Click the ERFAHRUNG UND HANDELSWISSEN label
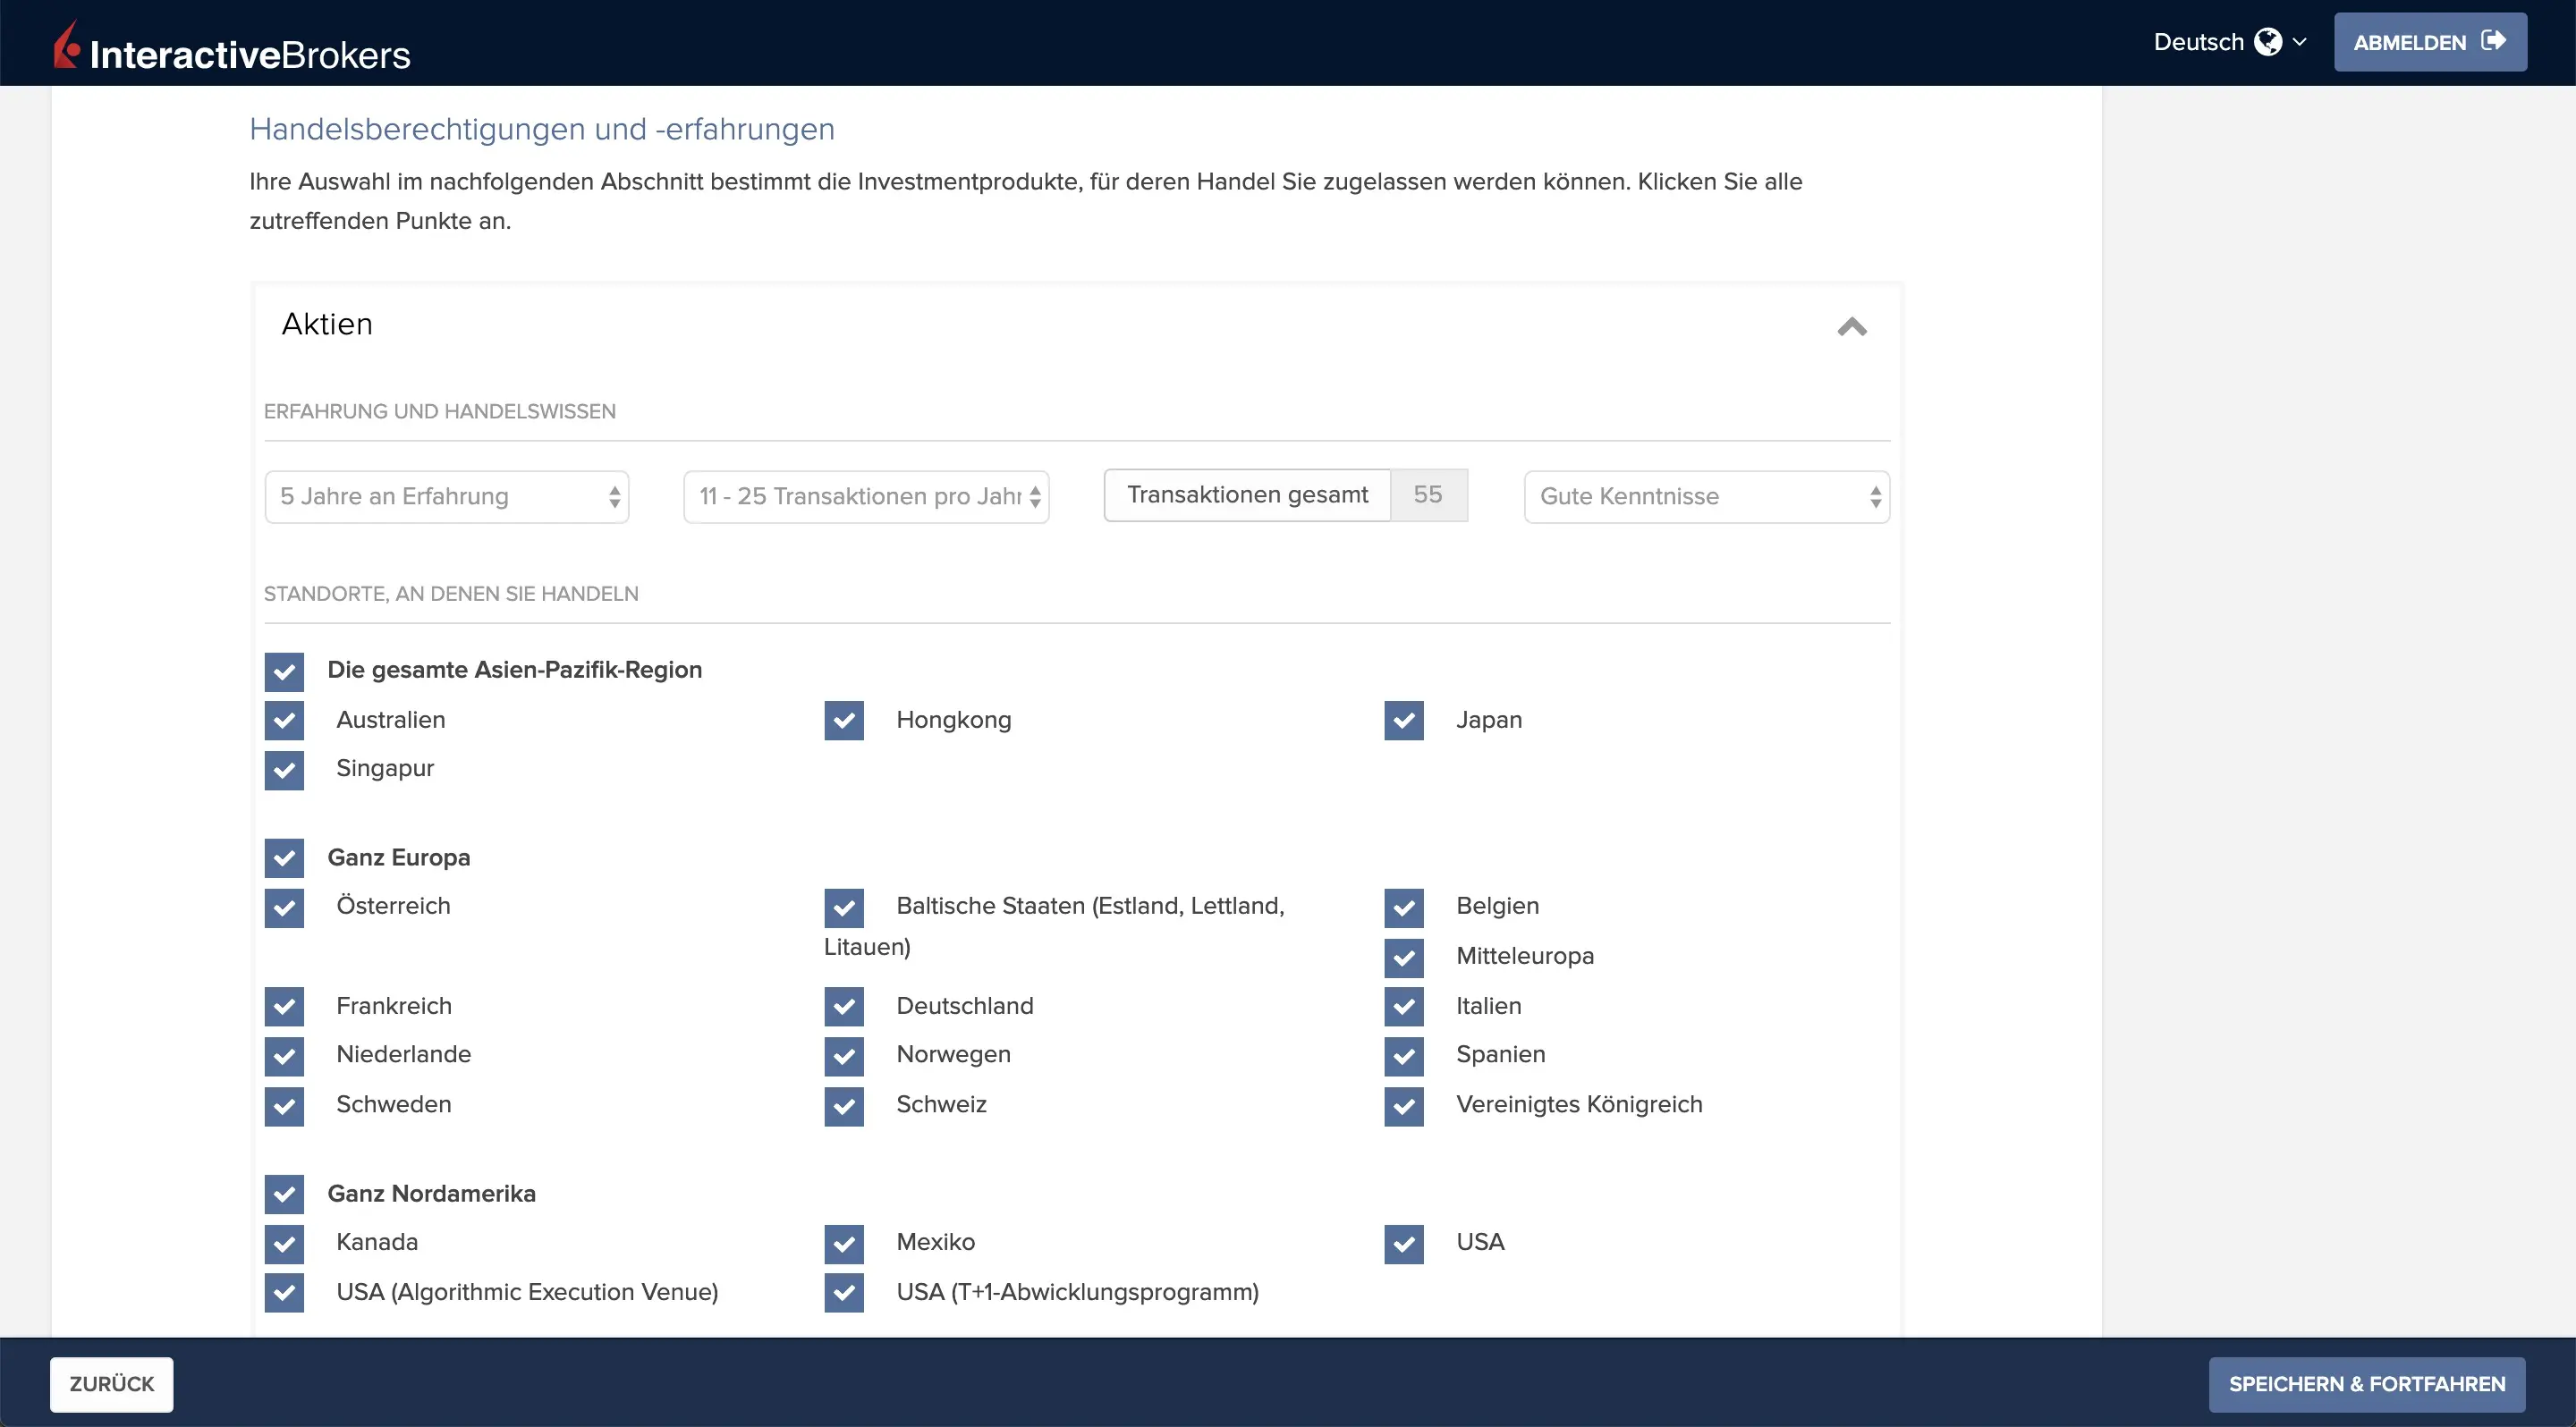This screenshot has height=1427, width=2576. pyautogui.click(x=440, y=411)
